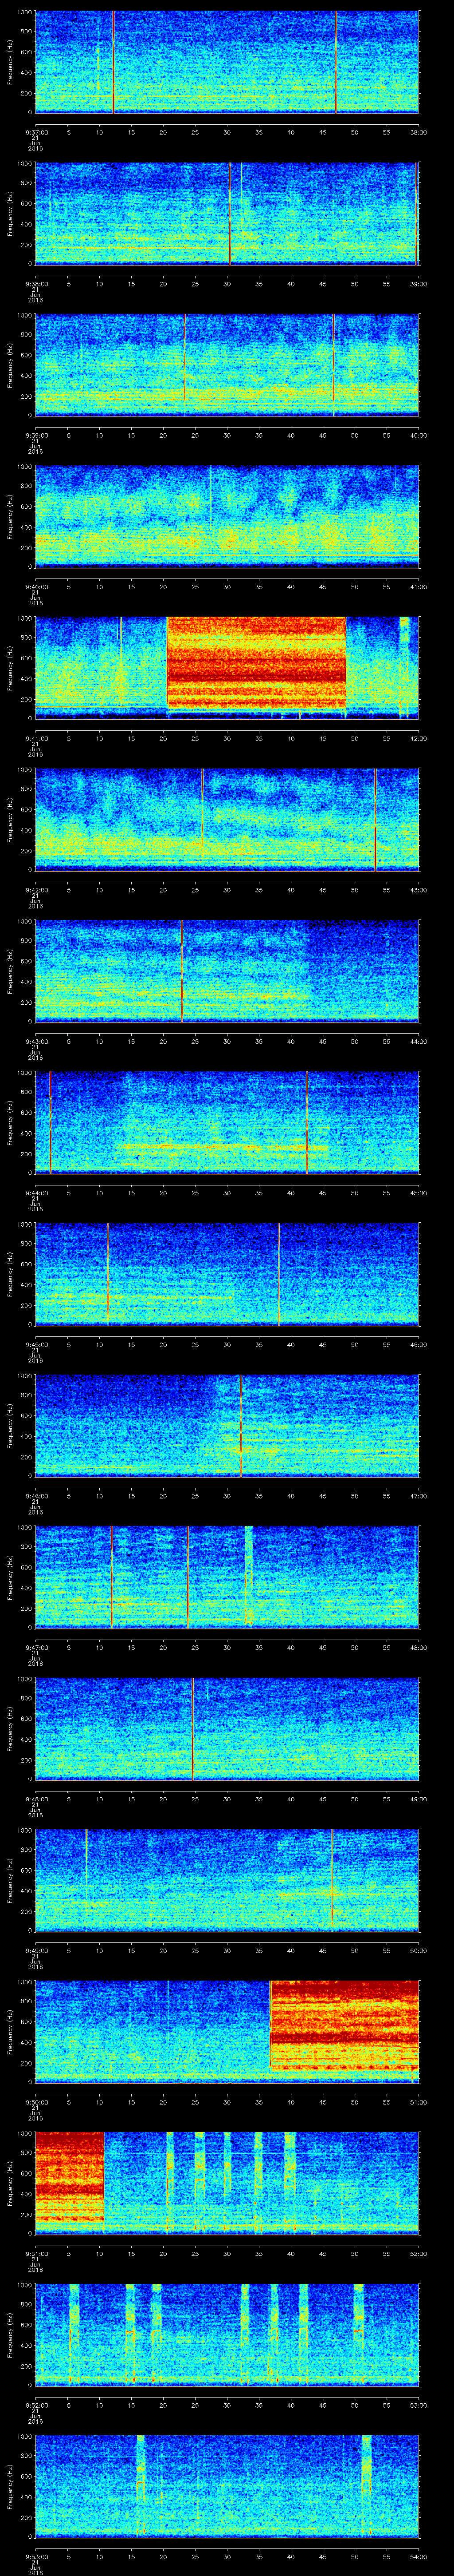Click the red spike near 23s in 9:43 spectrogram

click(x=182, y=970)
